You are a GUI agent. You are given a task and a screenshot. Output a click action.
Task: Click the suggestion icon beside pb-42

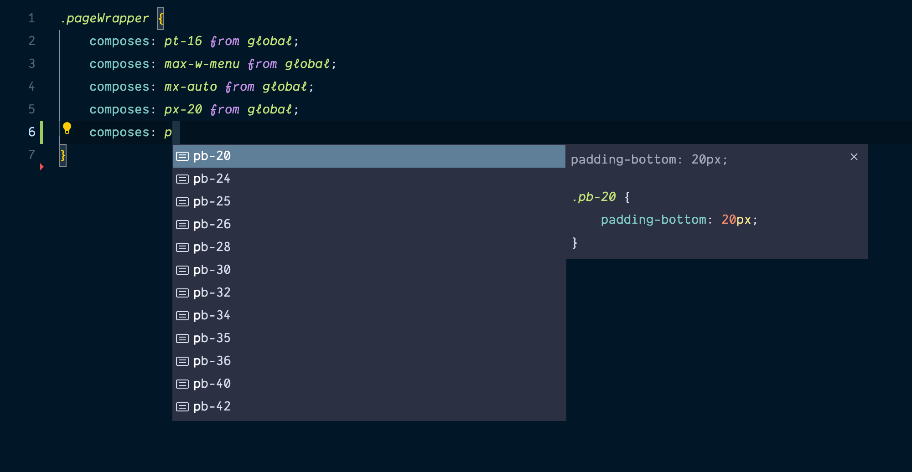[x=182, y=406]
